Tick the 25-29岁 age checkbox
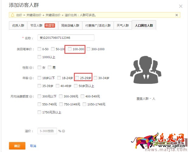188x152 pixels. [x=77, y=78]
